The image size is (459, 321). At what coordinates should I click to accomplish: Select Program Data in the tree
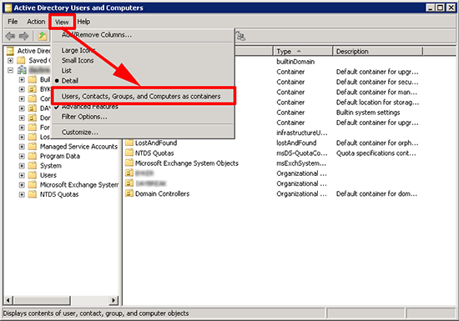pyautogui.click(x=60, y=156)
